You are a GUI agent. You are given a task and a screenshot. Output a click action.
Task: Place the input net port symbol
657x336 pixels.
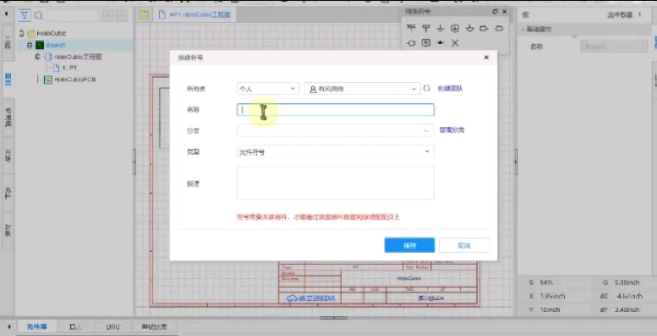point(411,43)
